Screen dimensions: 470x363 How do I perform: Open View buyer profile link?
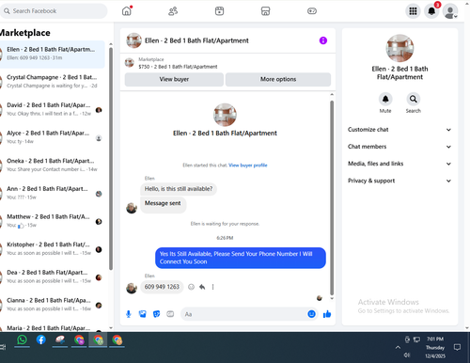248,166
